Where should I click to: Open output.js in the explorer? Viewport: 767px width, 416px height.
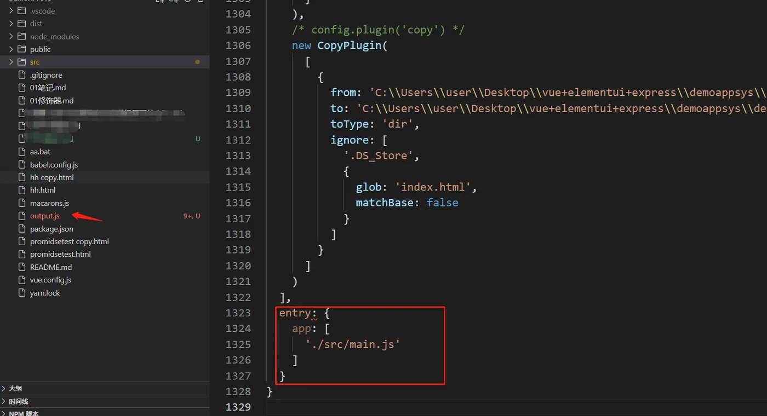tap(44, 216)
